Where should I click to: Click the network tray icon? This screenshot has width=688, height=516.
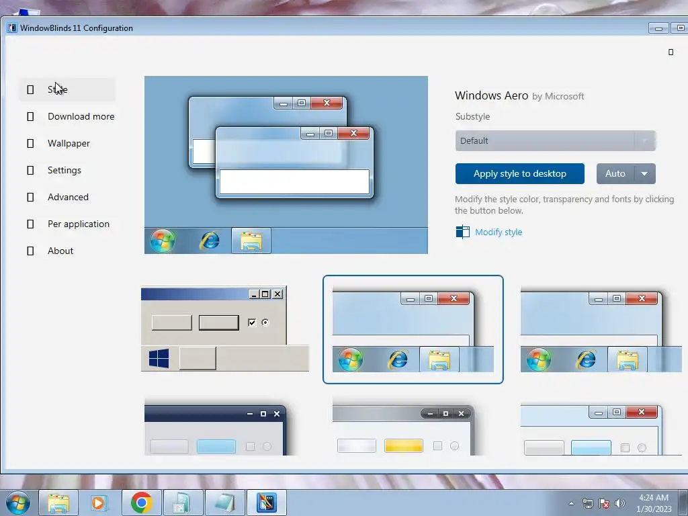[x=587, y=503]
